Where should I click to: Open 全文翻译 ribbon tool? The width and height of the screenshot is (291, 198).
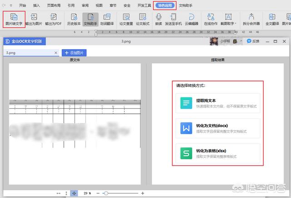[x=272, y=19]
